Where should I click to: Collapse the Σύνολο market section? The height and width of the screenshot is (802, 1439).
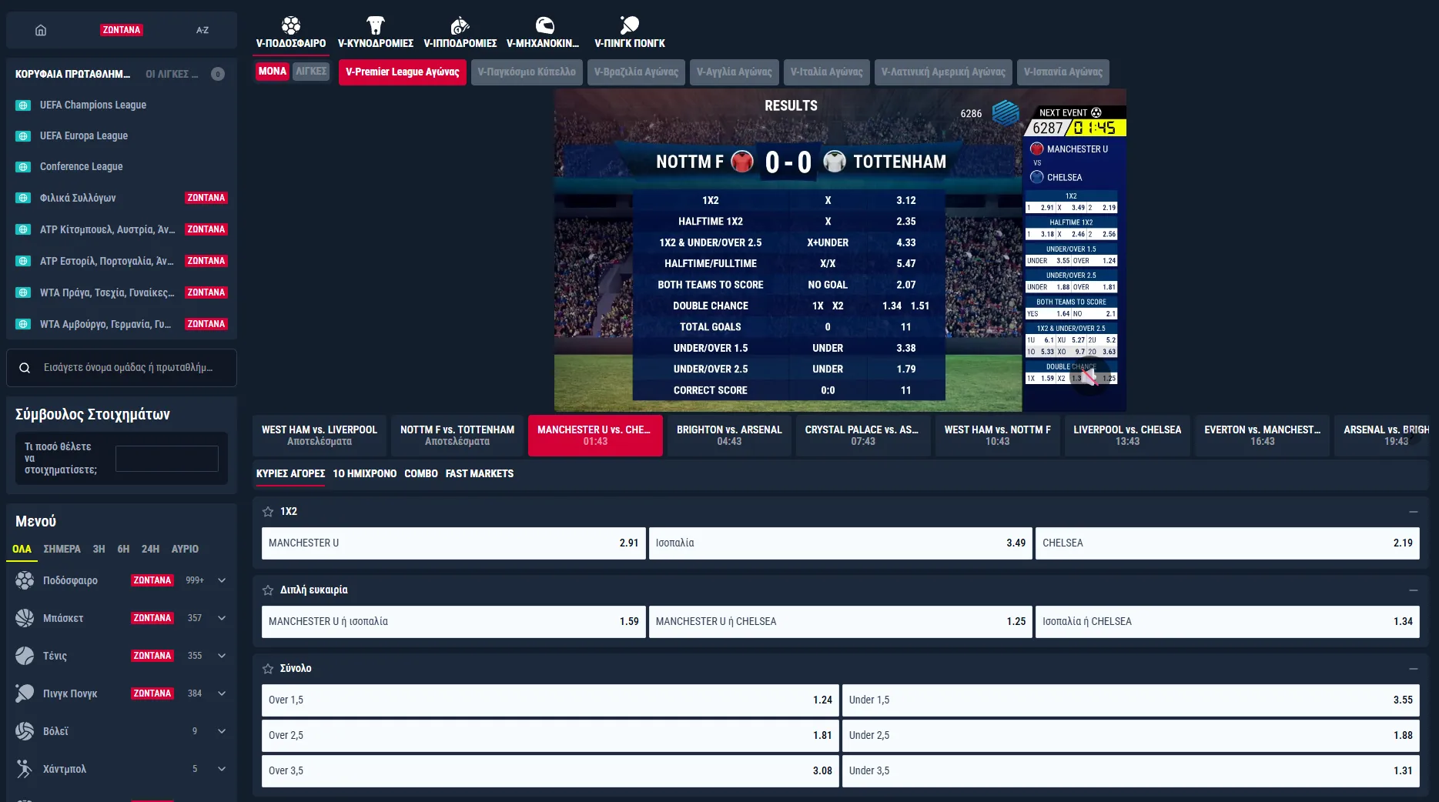click(1413, 669)
